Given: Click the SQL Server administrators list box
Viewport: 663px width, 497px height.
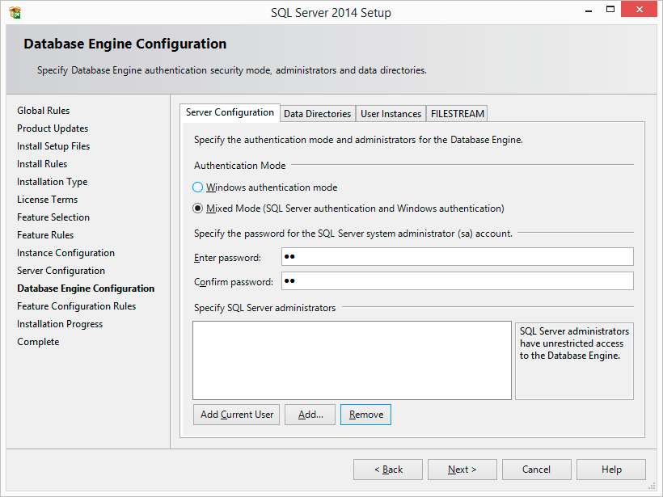Looking at the screenshot, I should tap(352, 360).
